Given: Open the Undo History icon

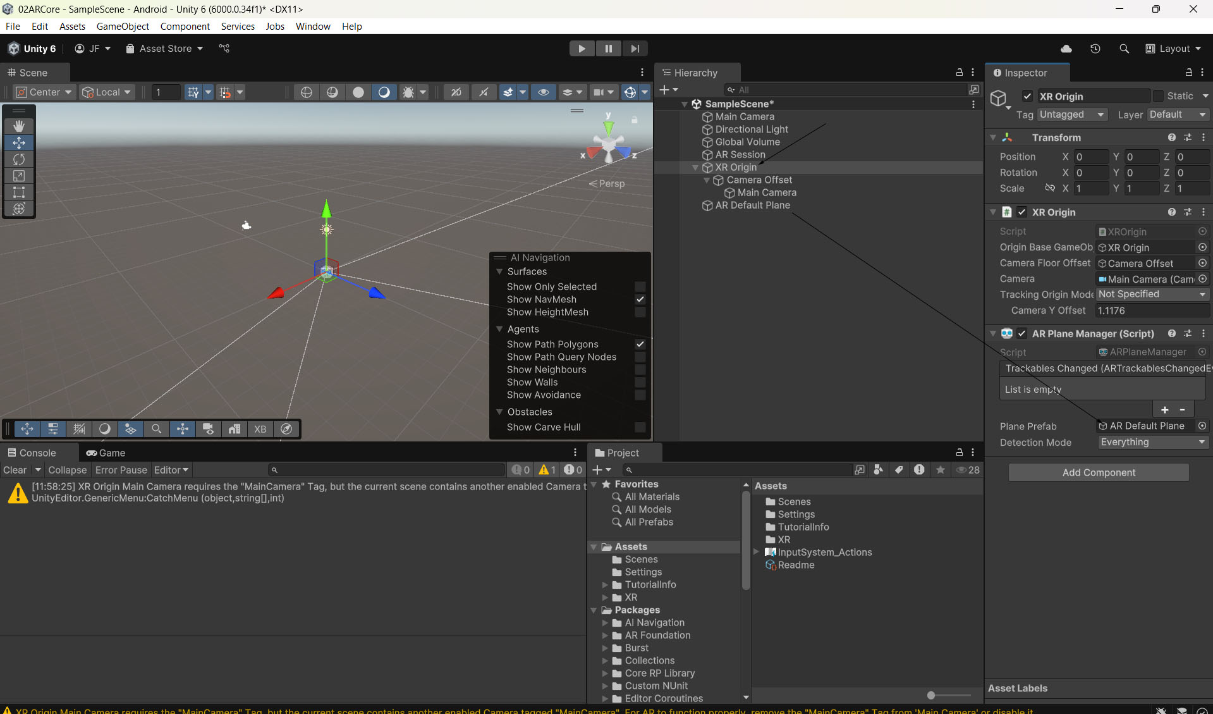Looking at the screenshot, I should (x=1095, y=49).
